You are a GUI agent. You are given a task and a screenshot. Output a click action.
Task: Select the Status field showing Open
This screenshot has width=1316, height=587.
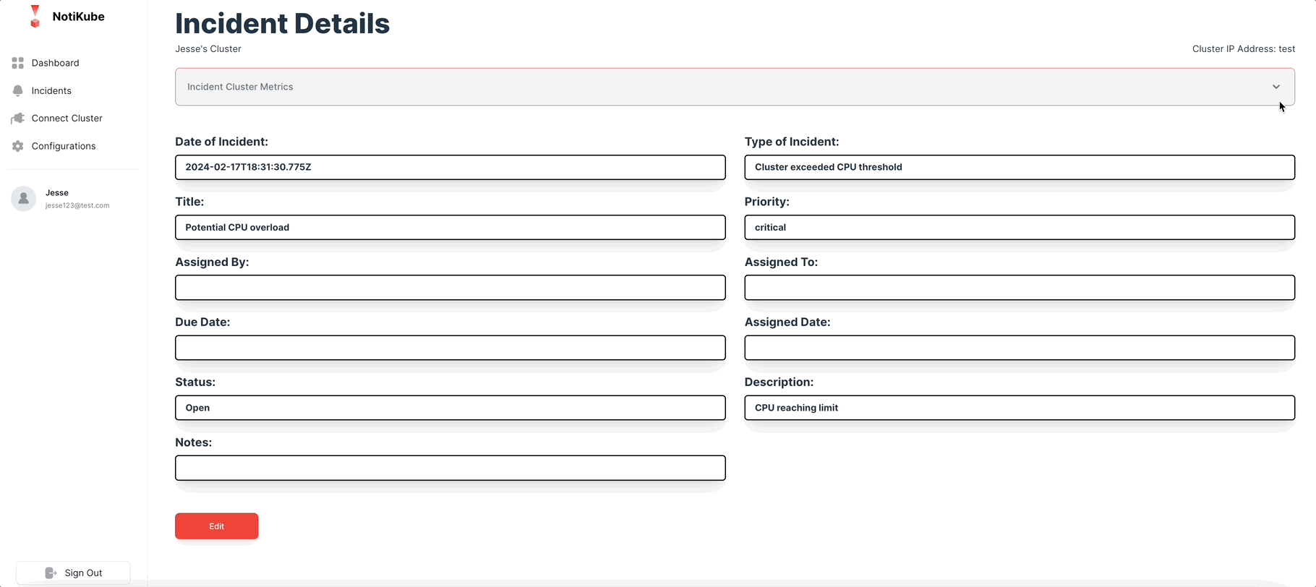(450, 408)
